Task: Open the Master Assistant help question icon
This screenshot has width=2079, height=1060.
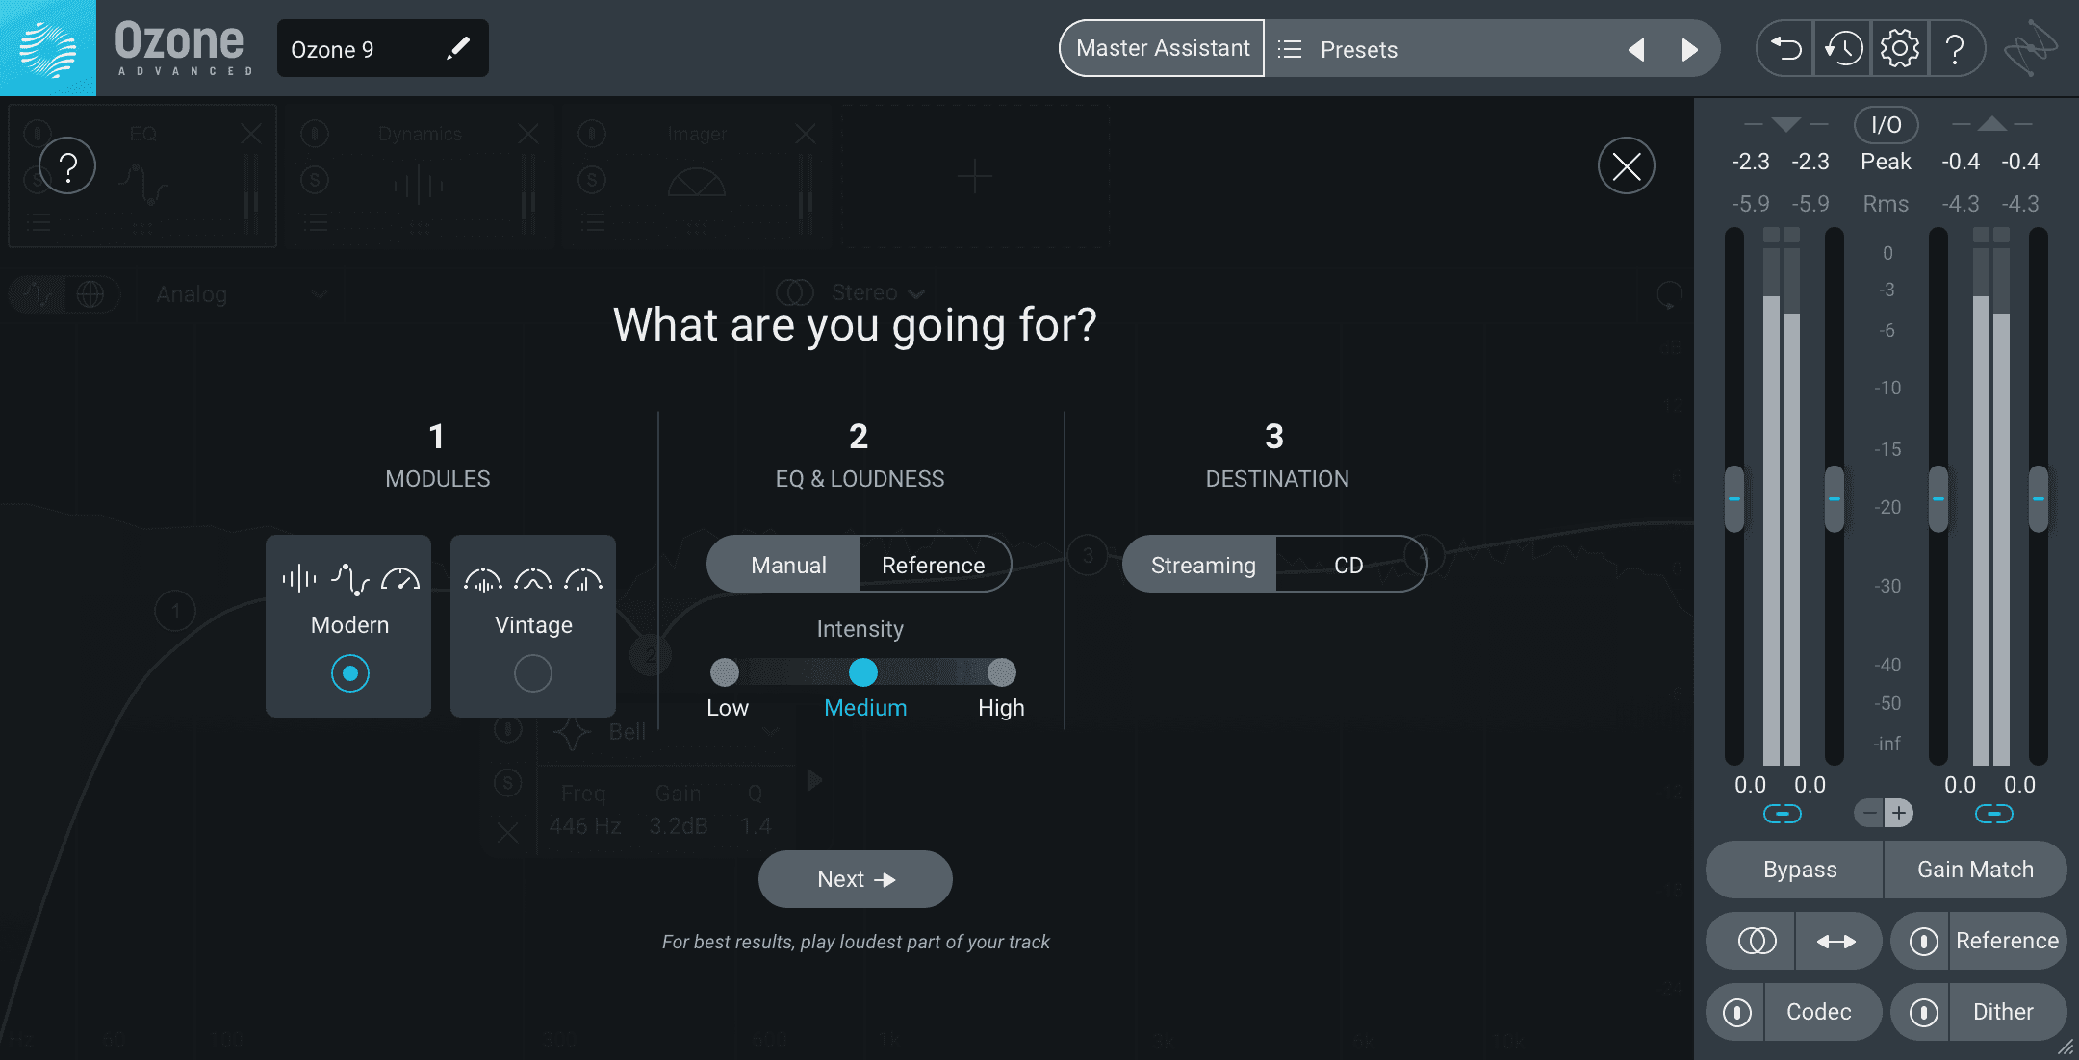Action: [67, 165]
